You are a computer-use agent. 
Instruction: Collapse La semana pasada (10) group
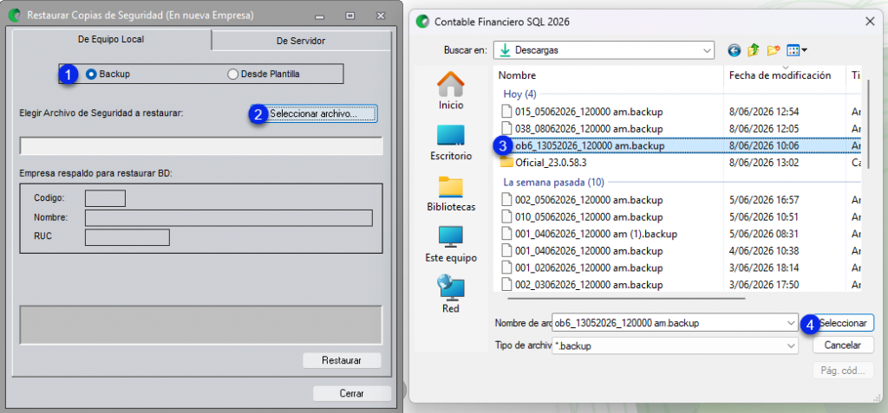(x=554, y=182)
